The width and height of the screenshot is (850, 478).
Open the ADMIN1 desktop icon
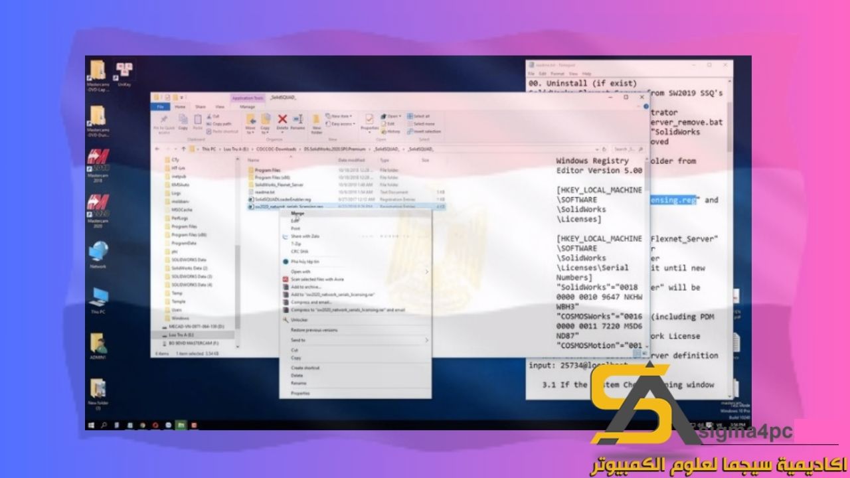pos(98,347)
